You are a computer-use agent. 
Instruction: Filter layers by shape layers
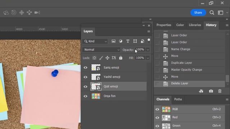[x=135, y=41]
